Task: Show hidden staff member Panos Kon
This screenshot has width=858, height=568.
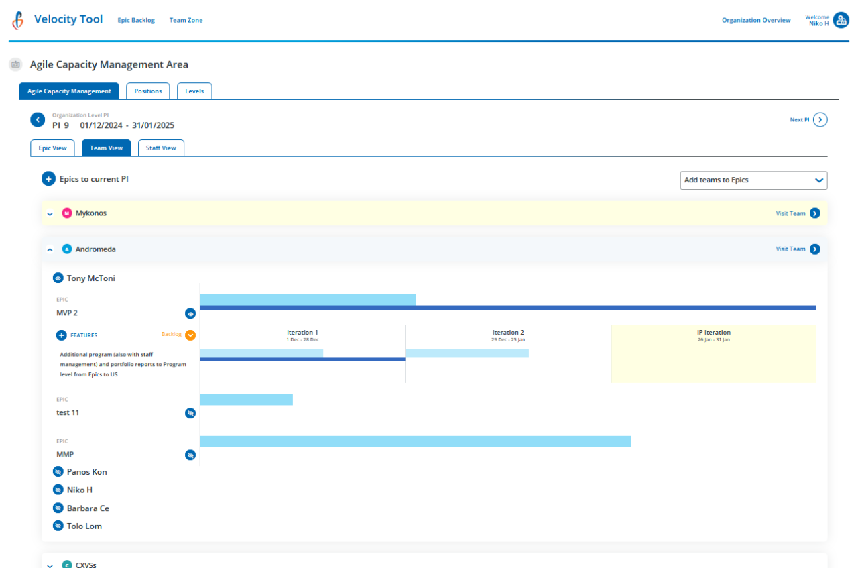Action: (x=58, y=472)
